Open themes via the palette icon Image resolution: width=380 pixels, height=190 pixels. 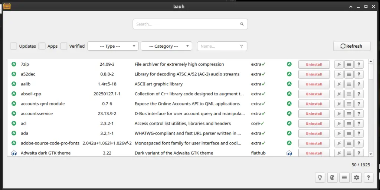tap(332, 178)
